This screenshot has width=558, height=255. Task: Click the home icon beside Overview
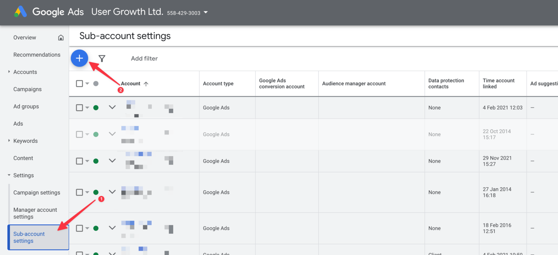(x=61, y=38)
